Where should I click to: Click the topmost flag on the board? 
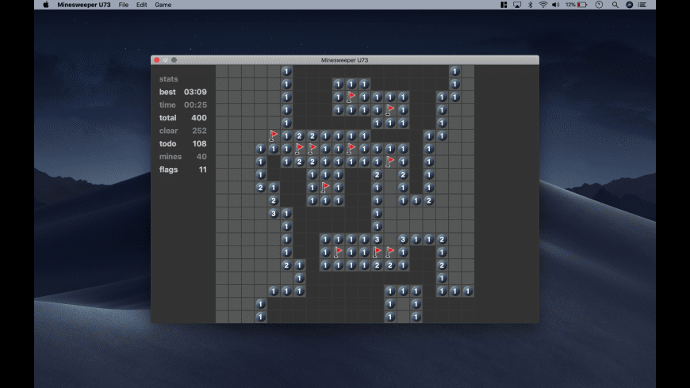coord(351,97)
